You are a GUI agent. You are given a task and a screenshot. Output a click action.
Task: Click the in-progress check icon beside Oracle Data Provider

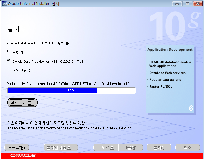(x=9, y=60)
